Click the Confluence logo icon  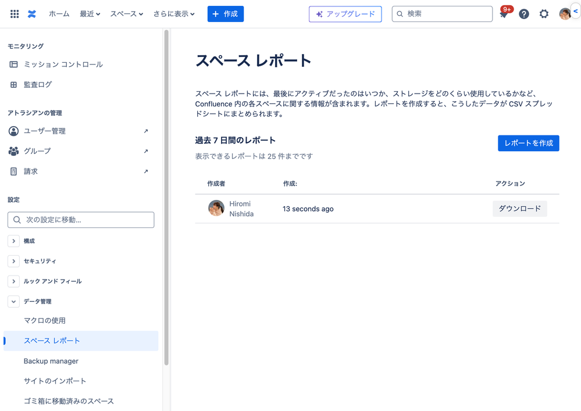click(32, 13)
